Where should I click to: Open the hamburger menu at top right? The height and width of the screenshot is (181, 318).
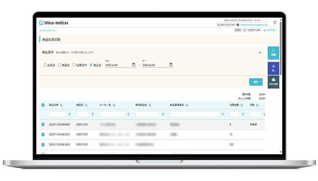(275, 22)
